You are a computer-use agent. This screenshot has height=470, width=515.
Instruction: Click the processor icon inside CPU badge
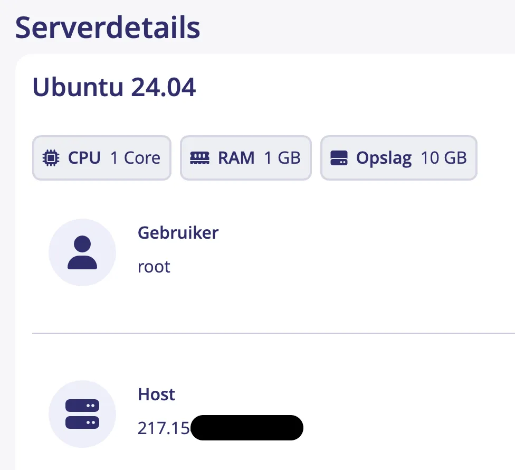51,157
